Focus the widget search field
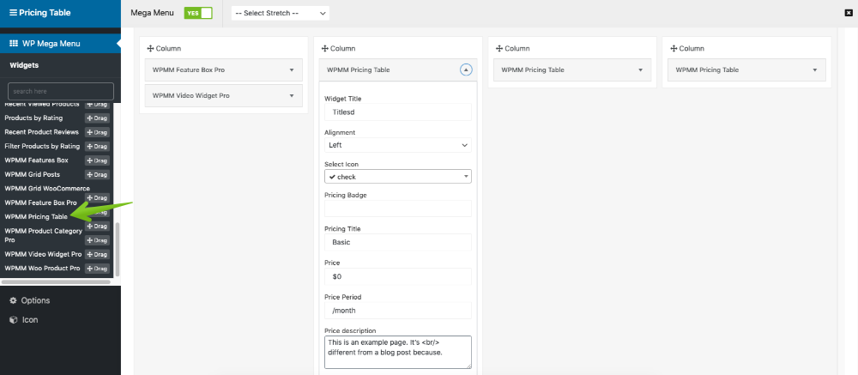858x375 pixels. tap(61, 92)
